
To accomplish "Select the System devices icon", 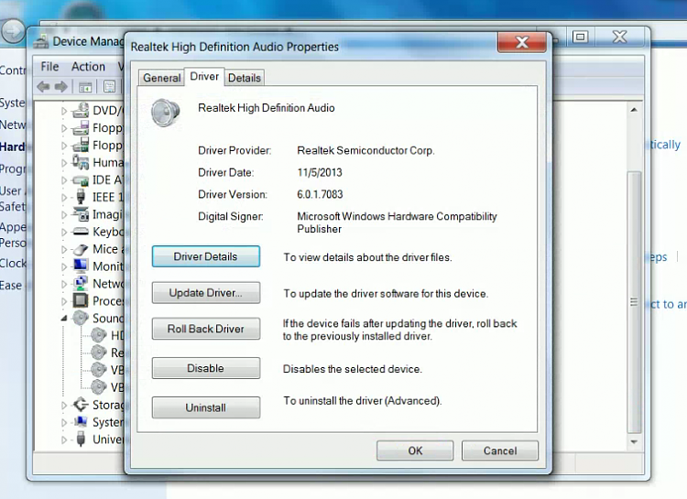I will pyautogui.click(x=81, y=421).
